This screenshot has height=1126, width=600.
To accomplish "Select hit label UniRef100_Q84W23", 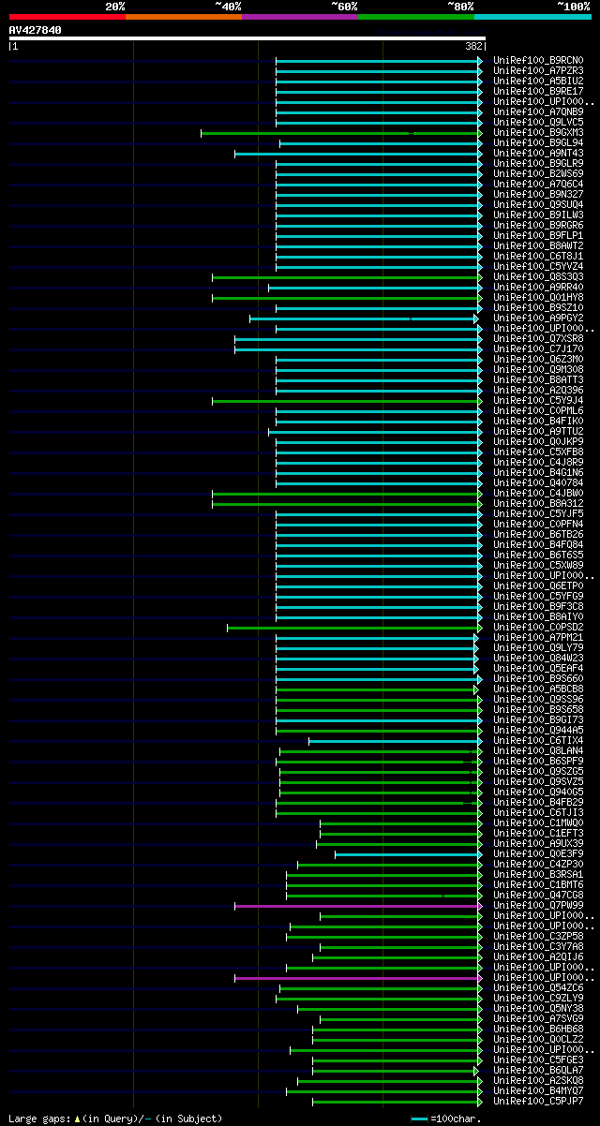I will pos(539,659).
